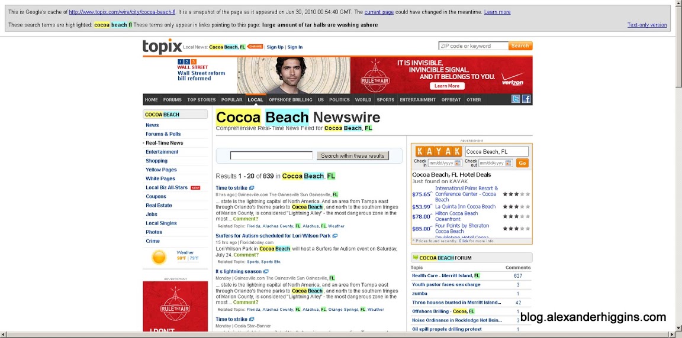This screenshot has width=682, height=338.
Task: Open the FORUMS menu item
Action: coord(172,100)
